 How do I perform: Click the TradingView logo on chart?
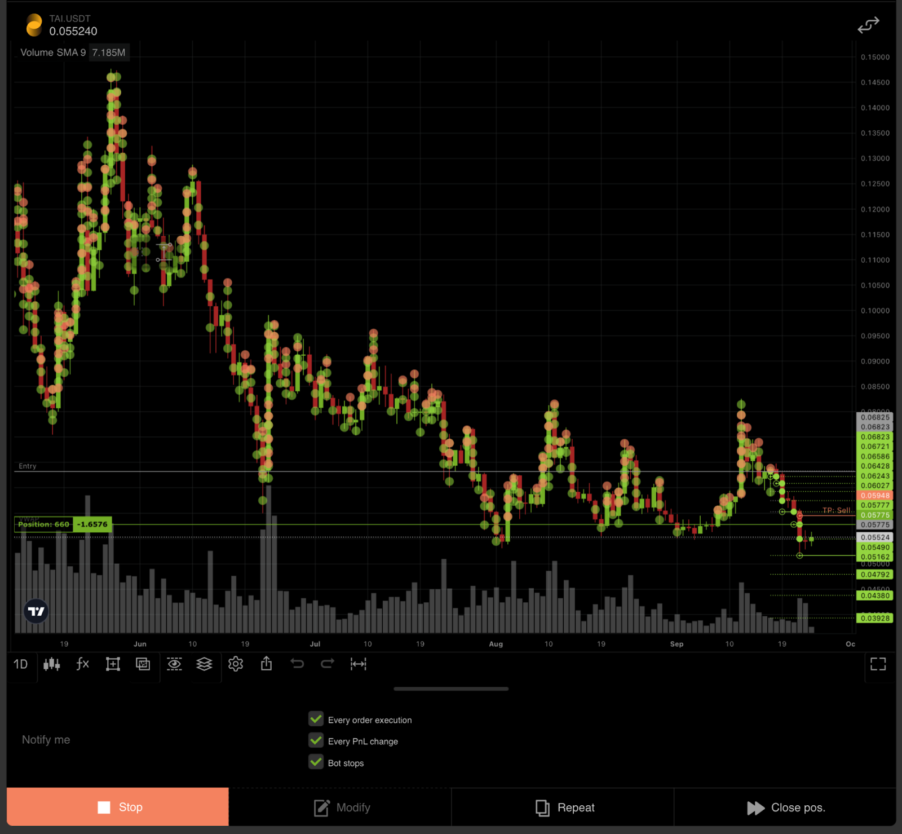(37, 611)
